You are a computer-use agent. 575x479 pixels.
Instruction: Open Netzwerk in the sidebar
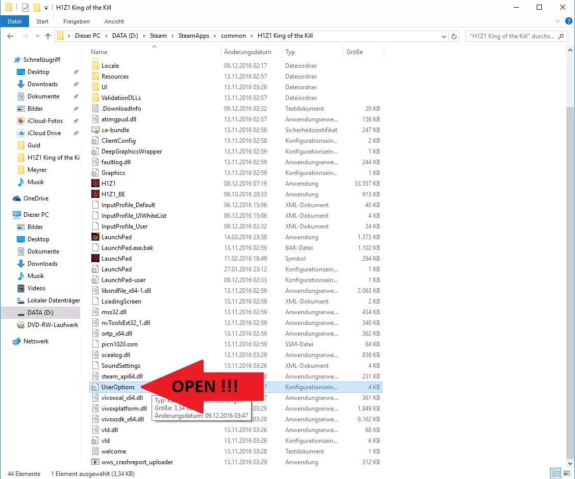coord(36,341)
